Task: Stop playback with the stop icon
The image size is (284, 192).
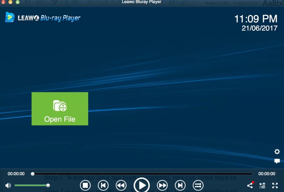Action: (x=85, y=185)
